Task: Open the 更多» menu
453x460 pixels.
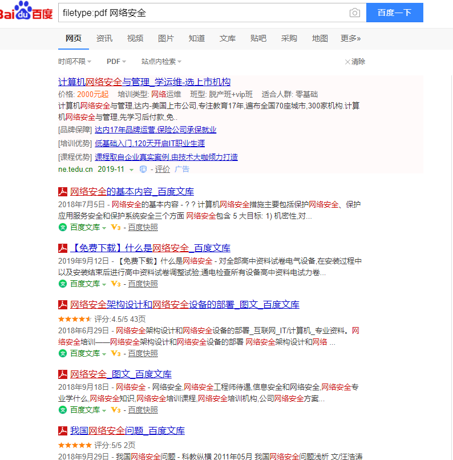Action: coord(351,38)
